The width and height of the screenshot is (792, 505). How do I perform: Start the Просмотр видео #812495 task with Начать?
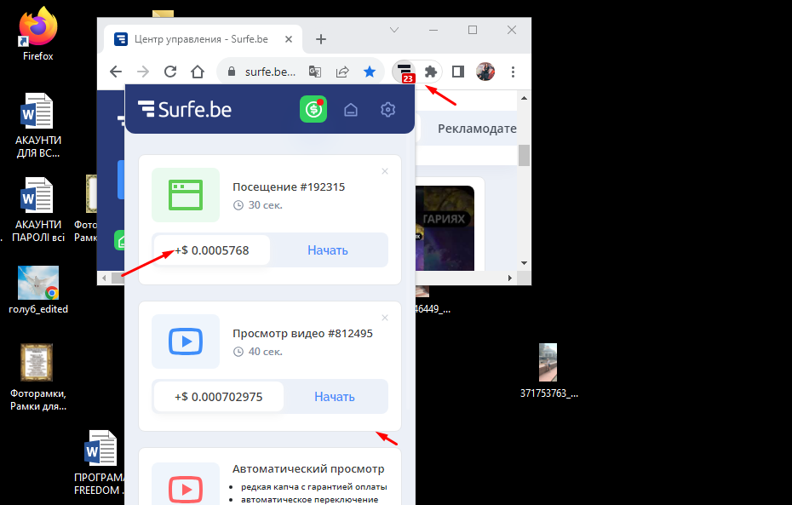pos(335,397)
